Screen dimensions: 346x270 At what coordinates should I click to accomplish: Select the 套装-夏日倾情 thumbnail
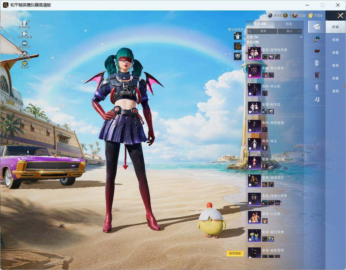pos(254,236)
